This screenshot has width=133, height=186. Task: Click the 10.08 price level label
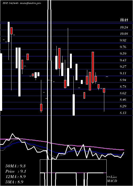(x=124, y=34)
